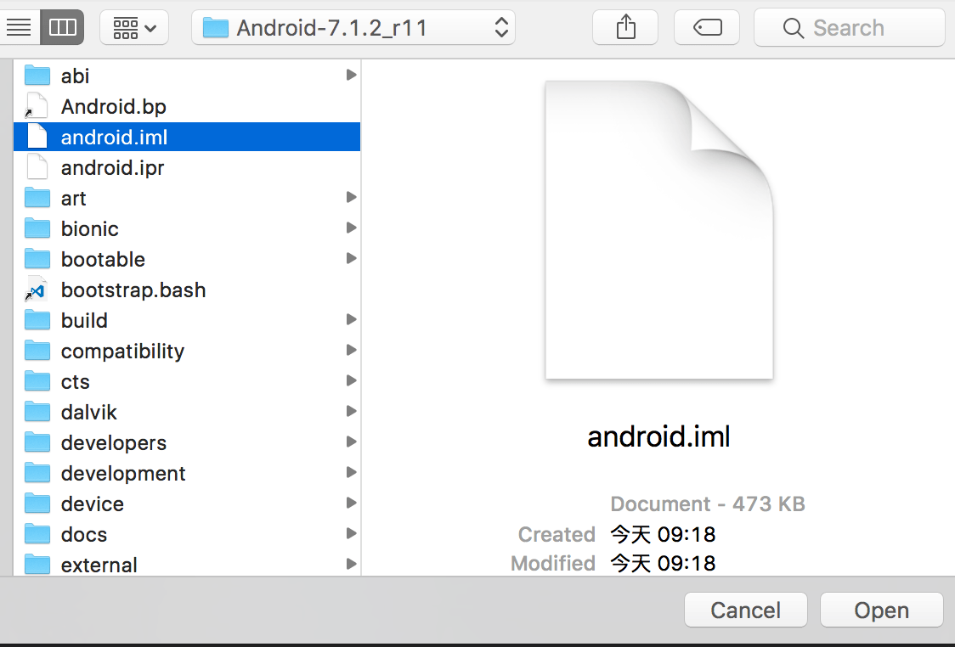Select the compatibility folder
Image resolution: width=955 pixels, height=647 pixels.
pyautogui.click(x=122, y=352)
